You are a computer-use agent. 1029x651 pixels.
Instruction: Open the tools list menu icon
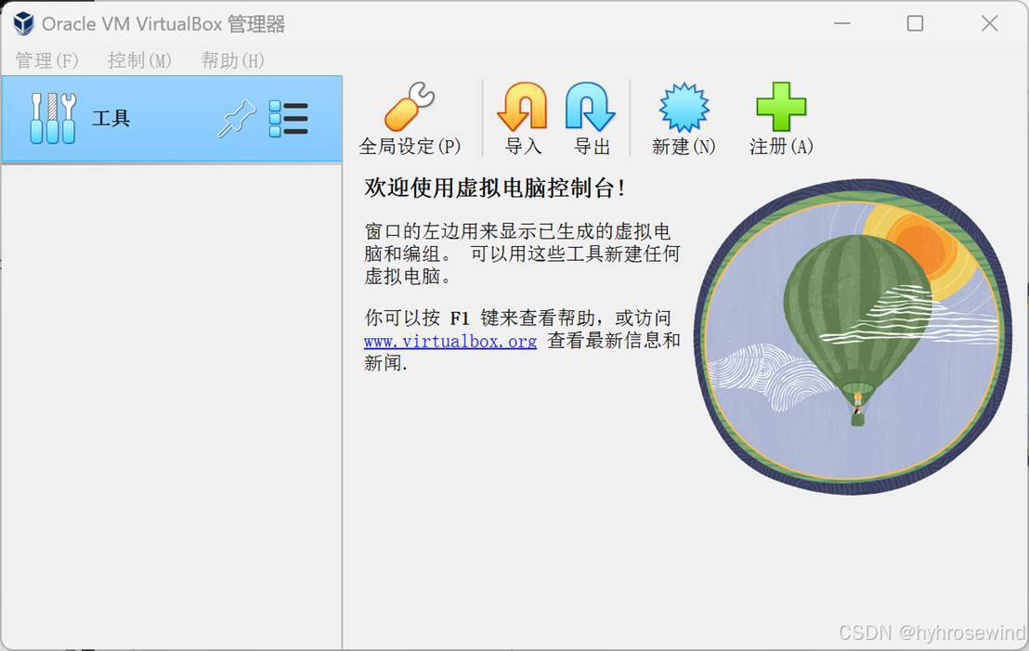point(289,119)
